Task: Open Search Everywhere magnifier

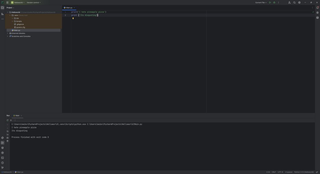Action: 294,3
